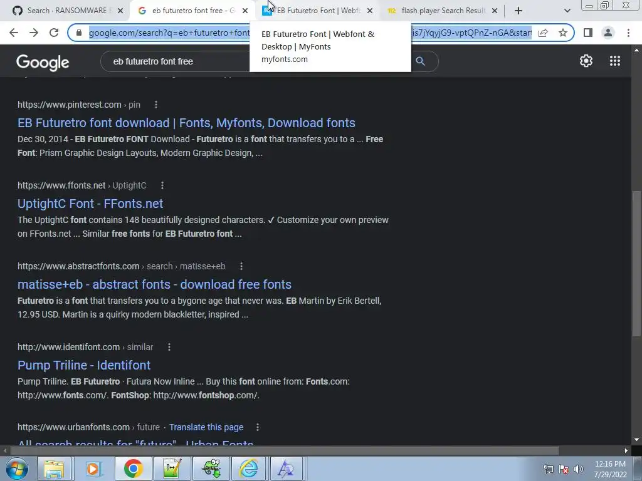This screenshot has width=642, height=481.
Task: Click the taskbar clock showing 12:16 PM
Action: [x=611, y=469]
